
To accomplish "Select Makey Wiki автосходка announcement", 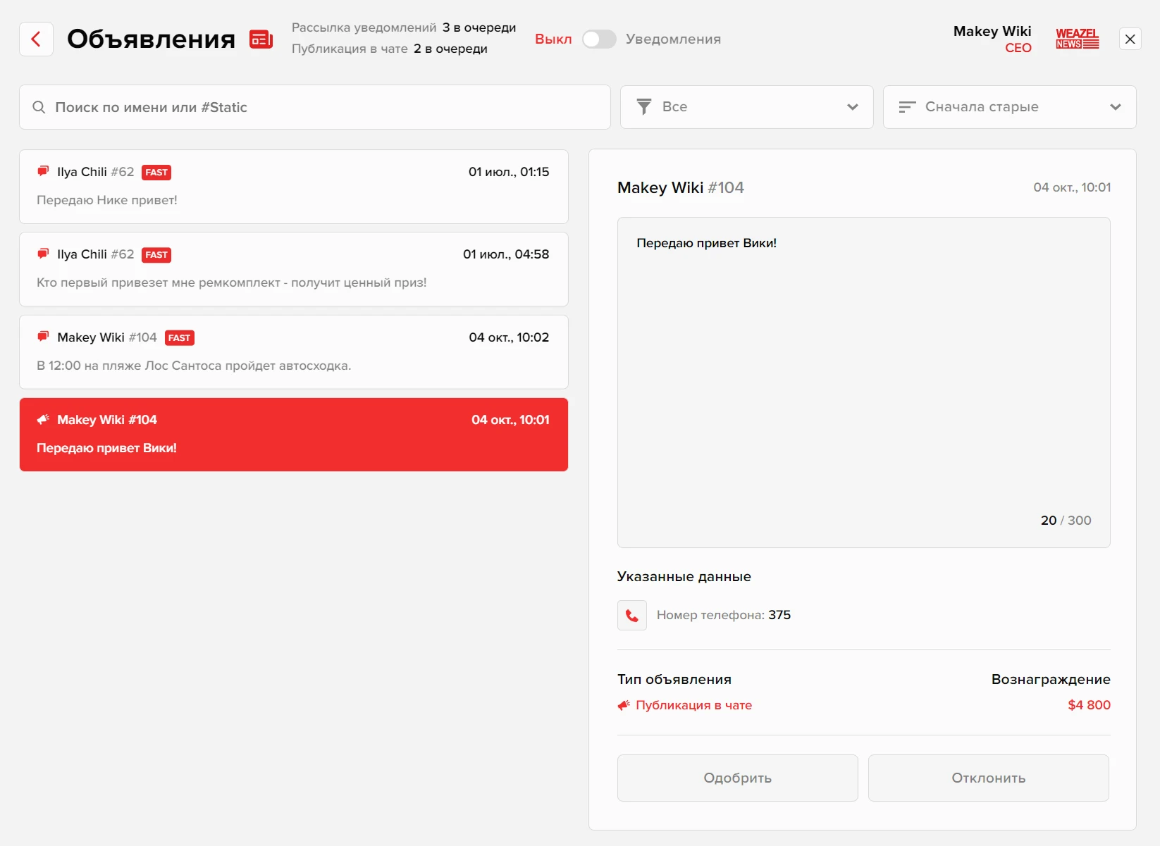I will point(293,352).
